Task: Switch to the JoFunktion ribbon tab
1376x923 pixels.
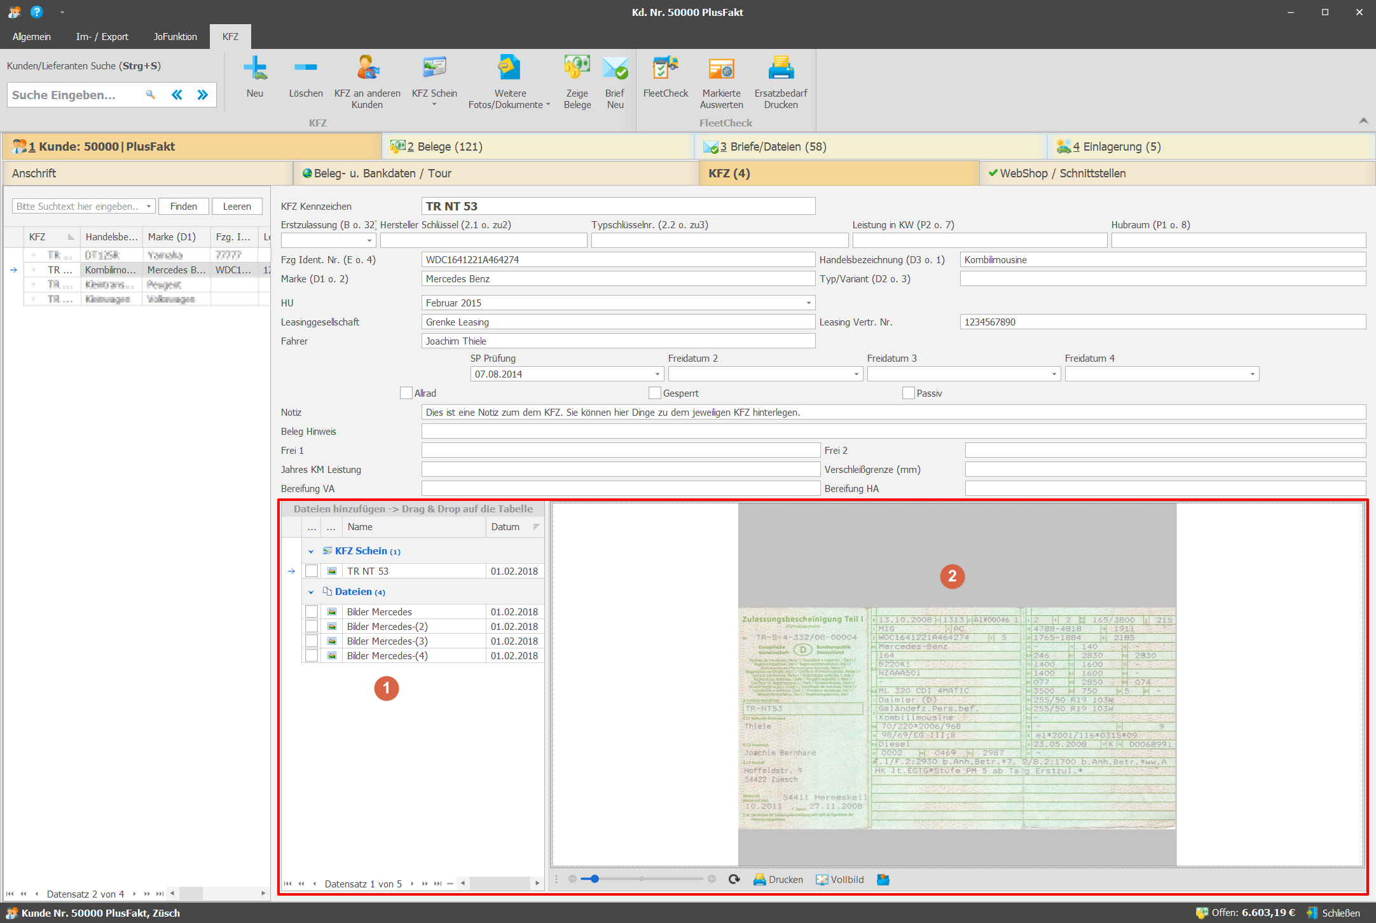Action: [x=175, y=36]
